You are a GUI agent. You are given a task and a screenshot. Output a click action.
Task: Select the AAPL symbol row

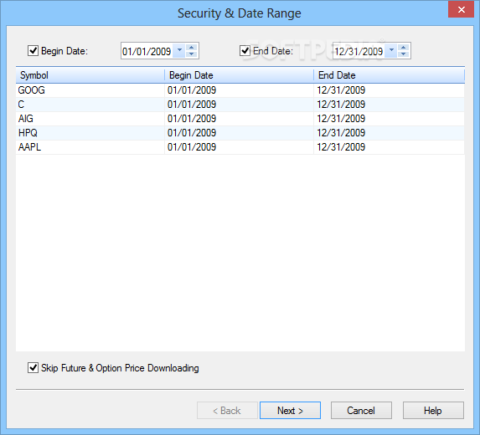click(240, 147)
